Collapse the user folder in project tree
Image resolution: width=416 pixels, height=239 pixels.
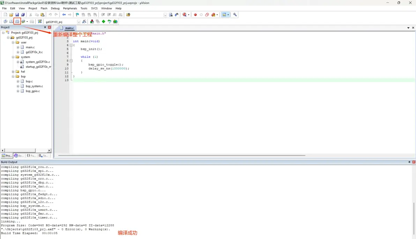coord(13,42)
